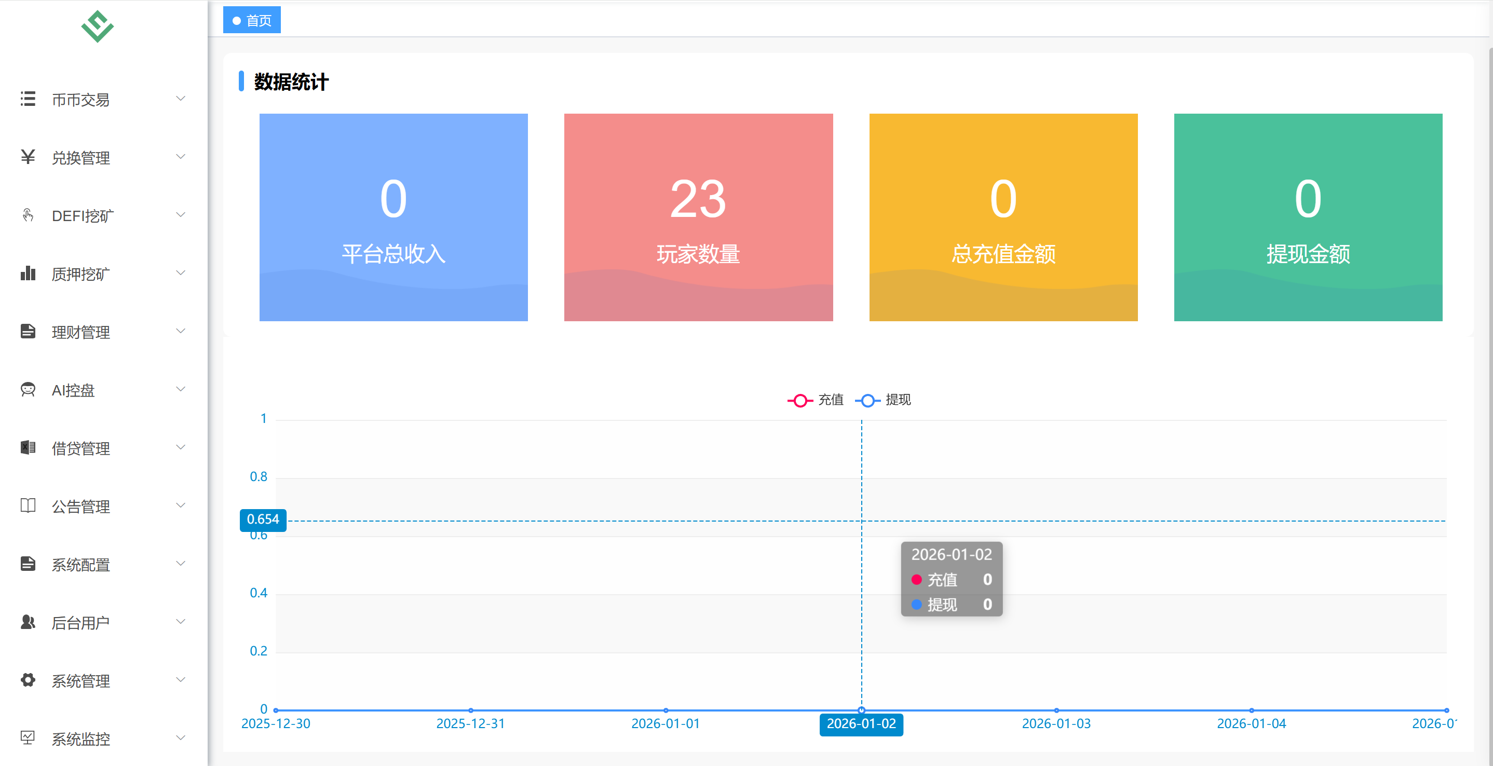The height and width of the screenshot is (766, 1493).
Task: Toggle the 充值 series in chart legend
Action: tap(830, 400)
